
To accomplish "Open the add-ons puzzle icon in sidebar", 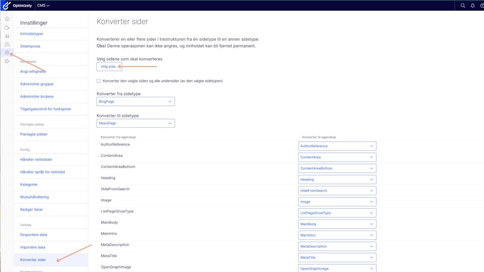I will click(7, 61).
